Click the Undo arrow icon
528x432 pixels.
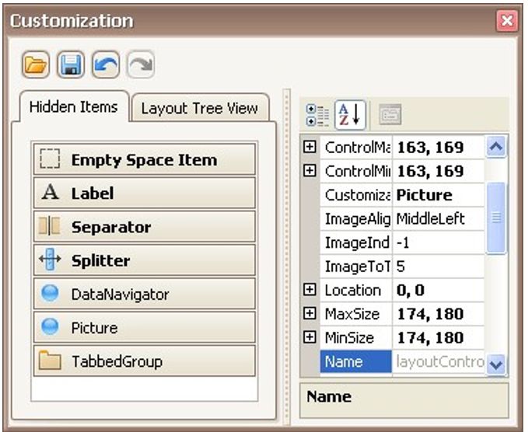(x=106, y=64)
